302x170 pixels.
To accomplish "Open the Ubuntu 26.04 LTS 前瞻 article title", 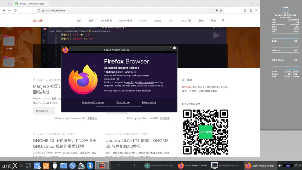I will (137, 143).
